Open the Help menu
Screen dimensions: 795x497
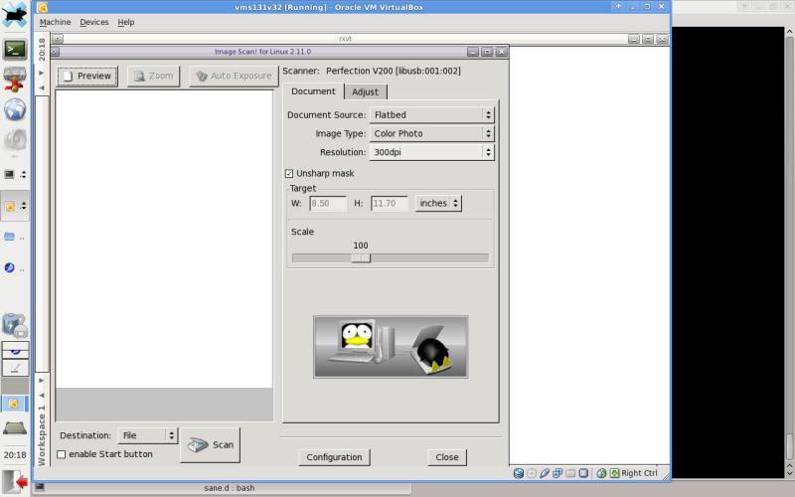(x=126, y=22)
